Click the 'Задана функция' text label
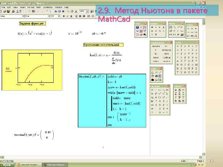Image resolution: width=223 pixels, height=167 pixels. (33, 24)
